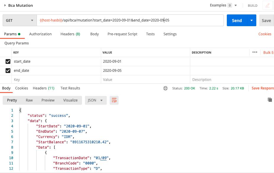Open the Authorization tab
Viewport: 274px width, 173px height.
[x=40, y=34]
